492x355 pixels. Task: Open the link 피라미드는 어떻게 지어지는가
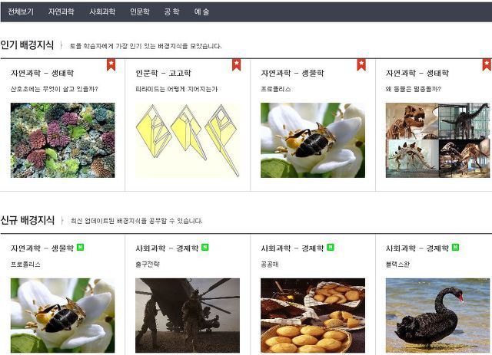pyautogui.click(x=176, y=89)
